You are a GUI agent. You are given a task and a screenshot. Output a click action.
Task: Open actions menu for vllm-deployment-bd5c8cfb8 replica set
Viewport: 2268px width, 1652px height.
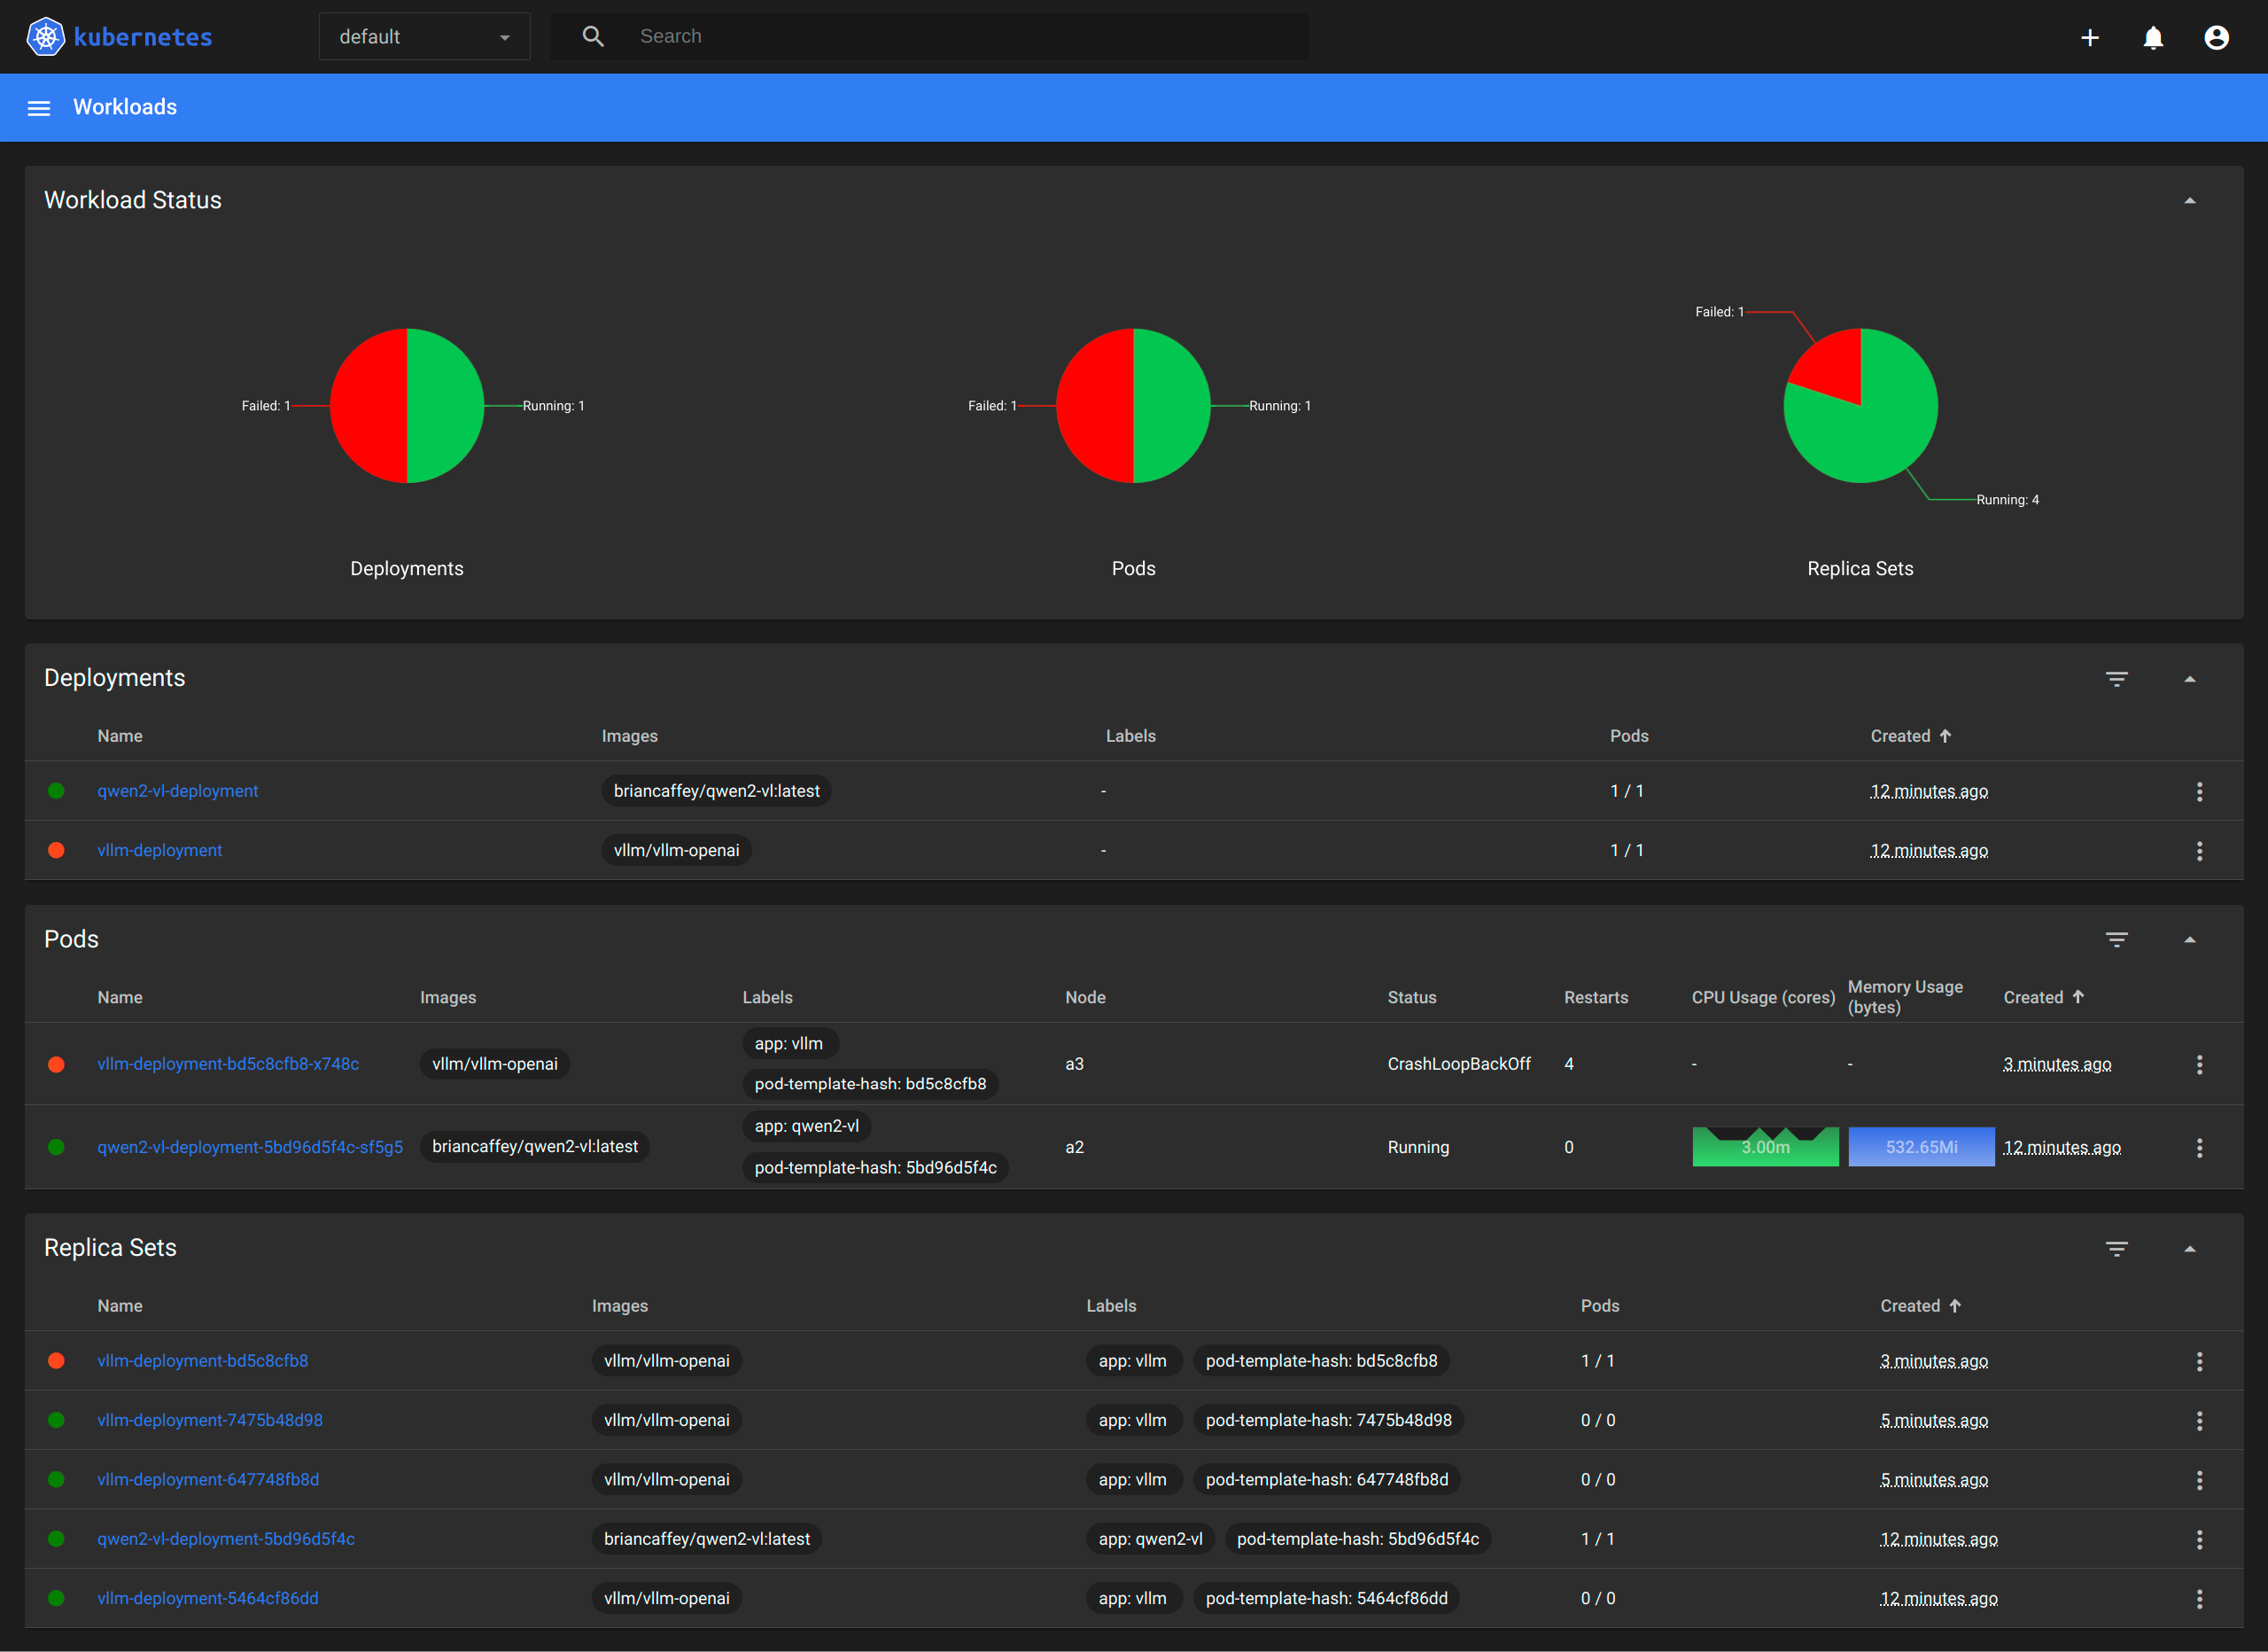2199,1360
